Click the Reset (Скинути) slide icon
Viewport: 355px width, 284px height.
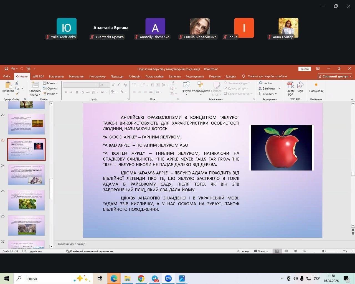(x=50, y=88)
